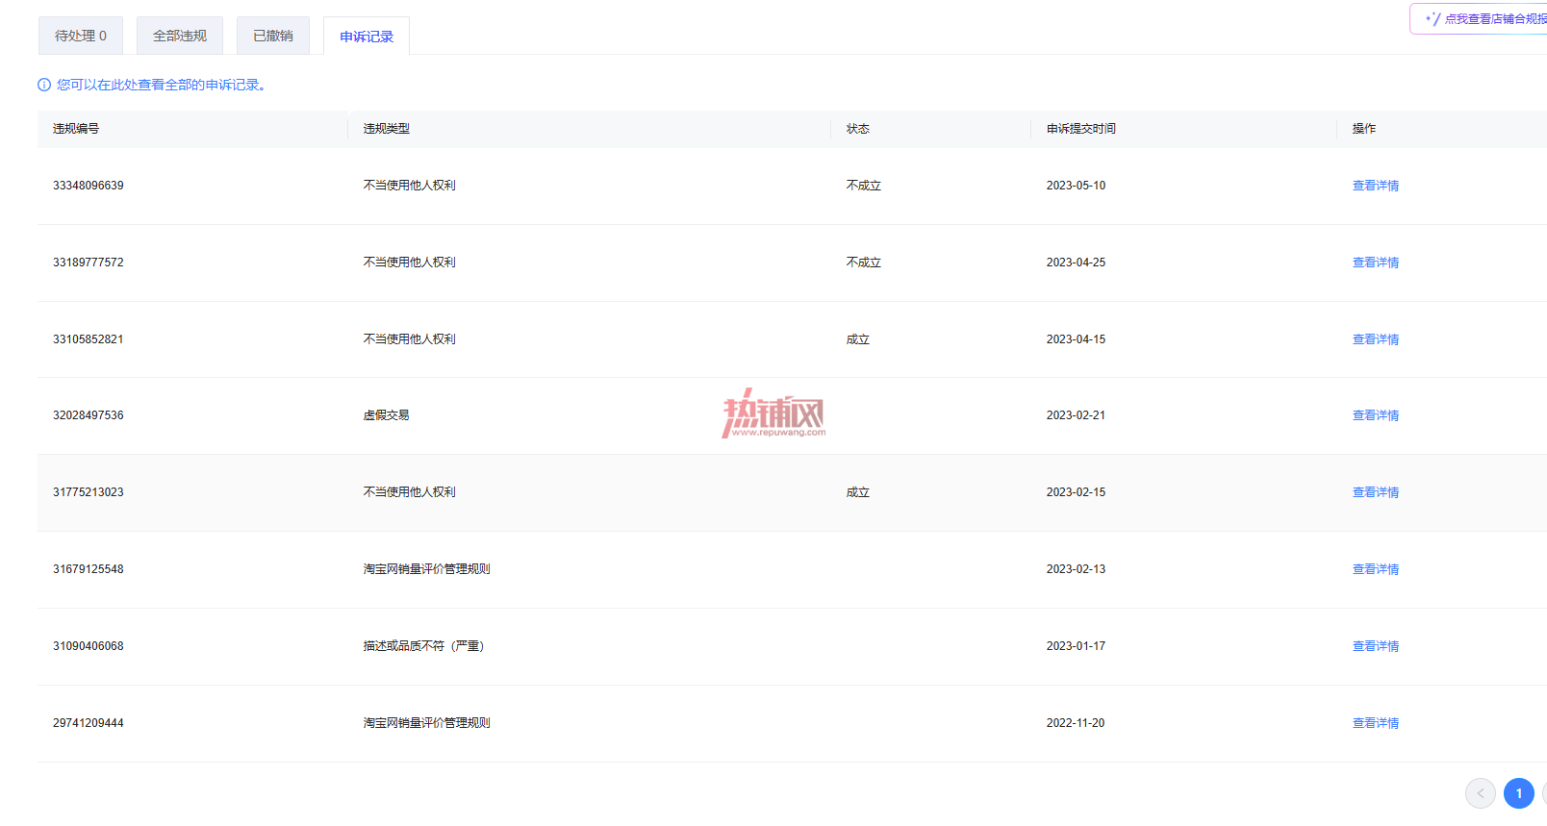Image resolution: width=1547 pixels, height=826 pixels.
Task: Click the 热铺网 watermark logo
Action: [x=773, y=413]
